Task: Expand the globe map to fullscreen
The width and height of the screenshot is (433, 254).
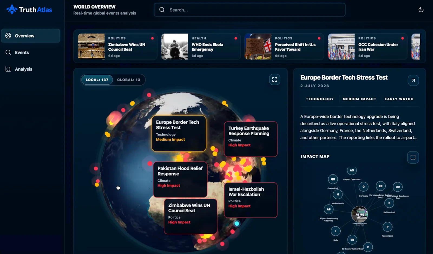Action: point(274,80)
